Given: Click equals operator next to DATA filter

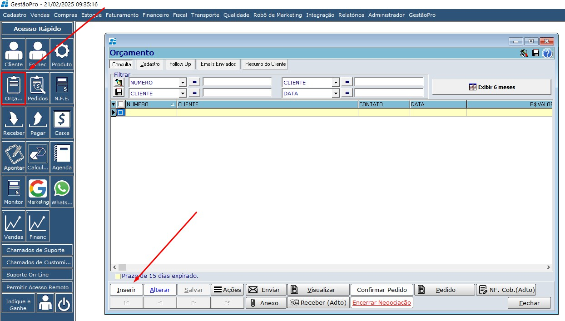Looking at the screenshot, I should click(x=347, y=93).
